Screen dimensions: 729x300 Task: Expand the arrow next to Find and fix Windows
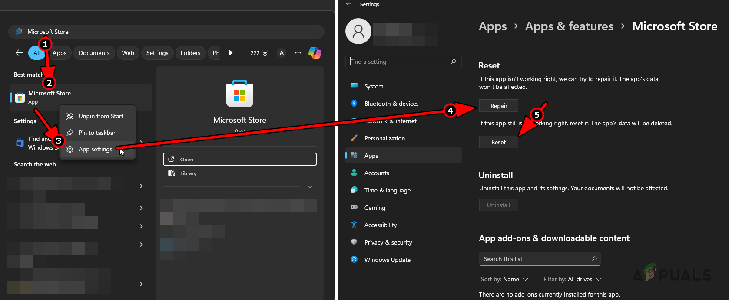click(x=141, y=142)
